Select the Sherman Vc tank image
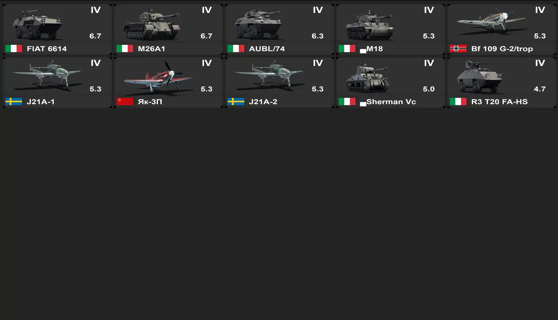The image size is (558, 320). pyautogui.click(x=367, y=78)
